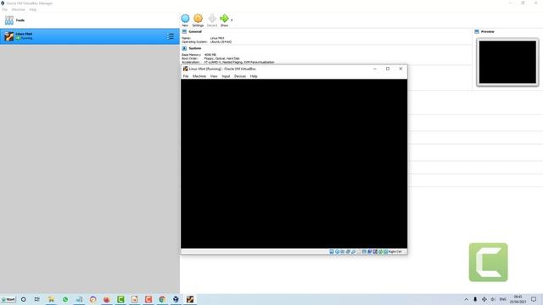
Task: Open green Camtasia icon on taskbar
Action: [120, 299]
